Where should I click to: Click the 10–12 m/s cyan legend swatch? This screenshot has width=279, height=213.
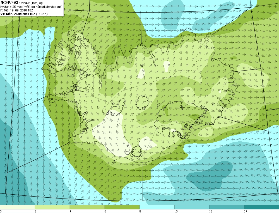click(192, 207)
